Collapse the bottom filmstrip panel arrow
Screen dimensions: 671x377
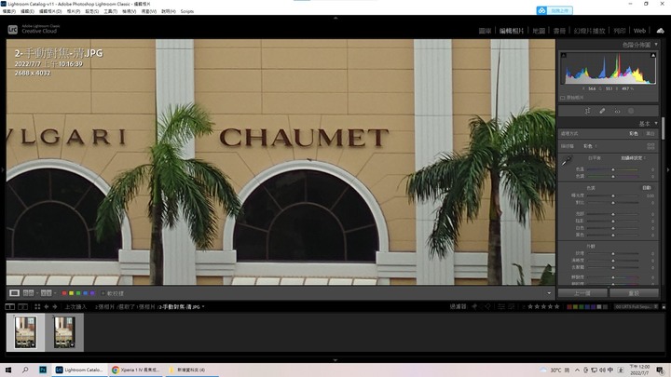(335, 360)
